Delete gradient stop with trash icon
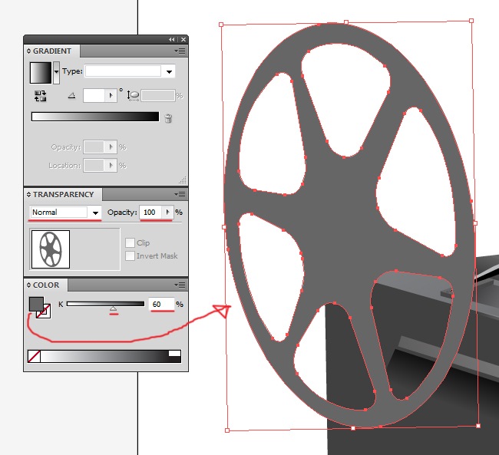 pos(168,118)
